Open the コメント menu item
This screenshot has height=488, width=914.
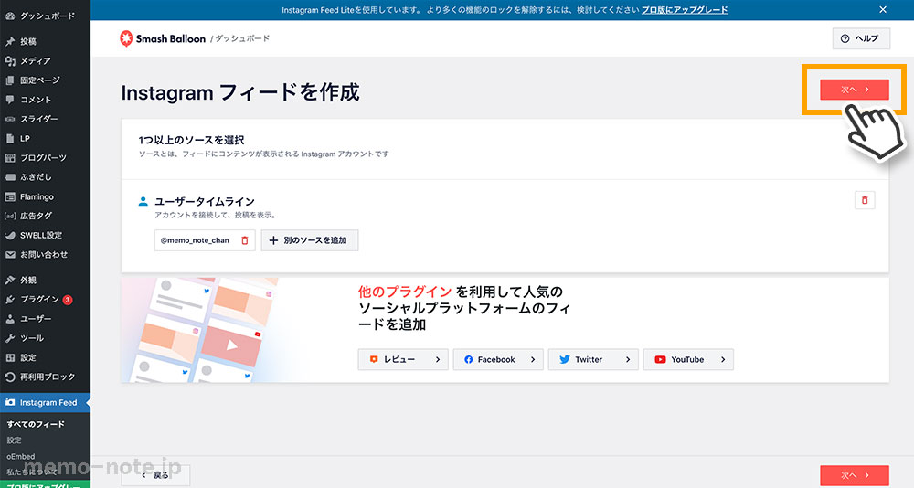45,100
